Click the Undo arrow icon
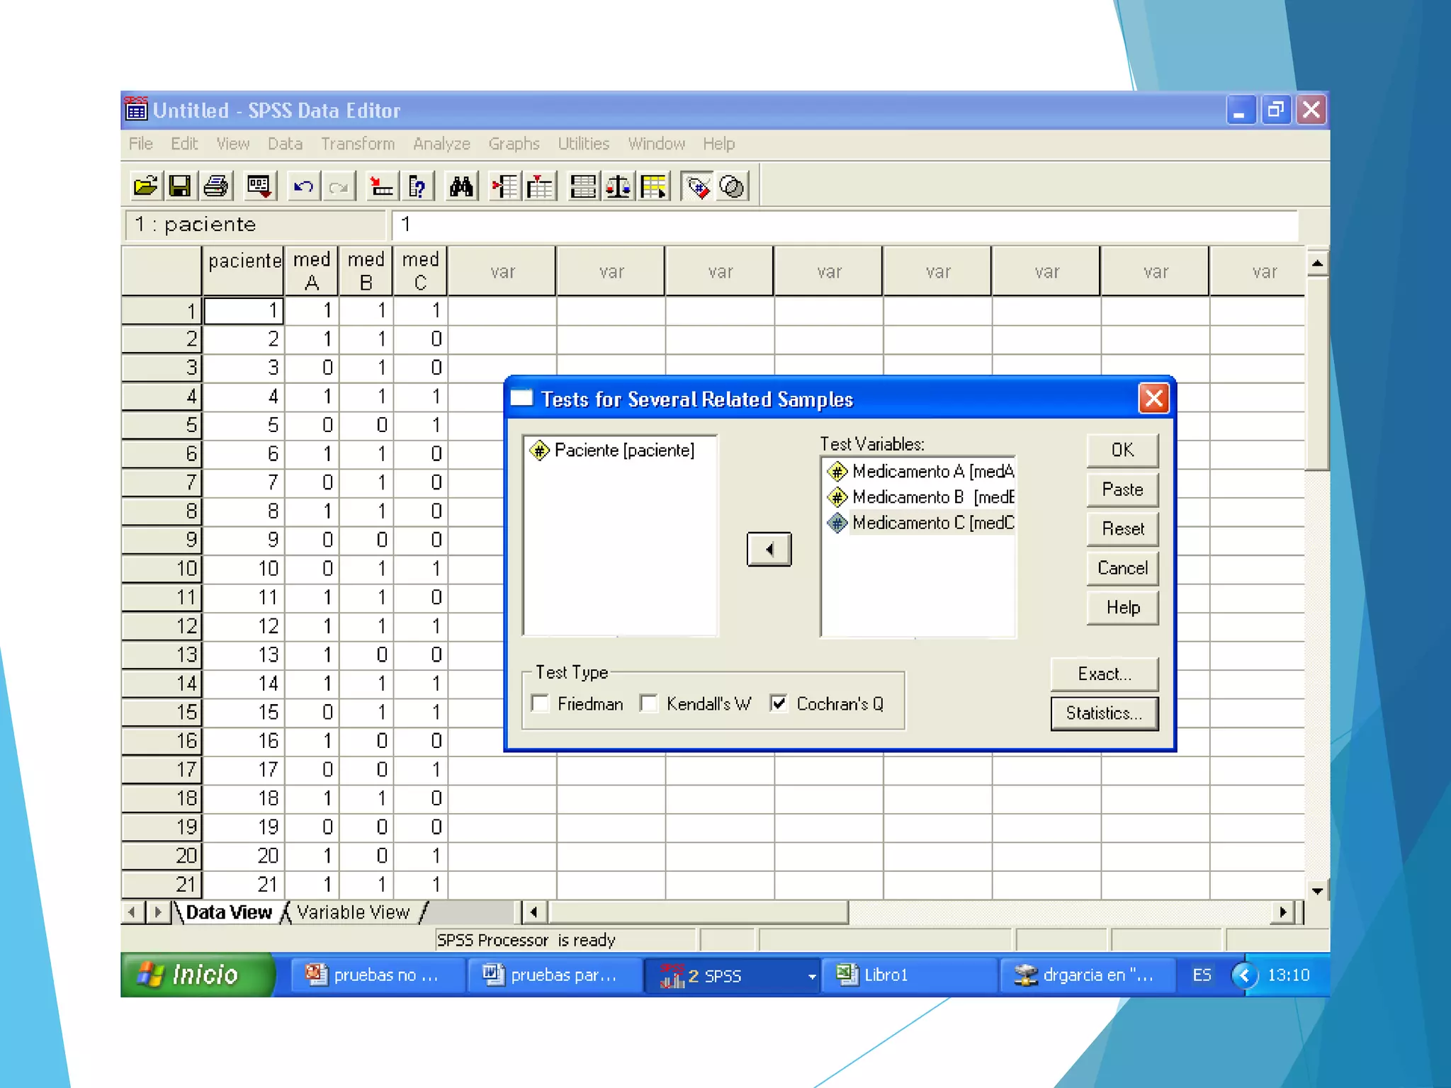The height and width of the screenshot is (1088, 1451). tap(303, 187)
